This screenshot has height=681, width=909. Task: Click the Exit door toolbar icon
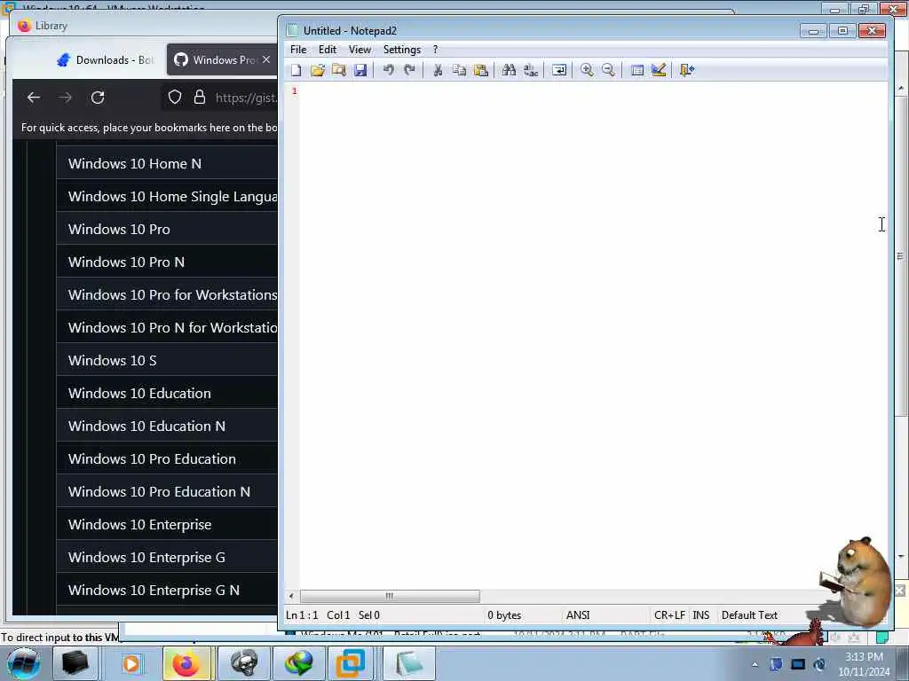click(686, 70)
